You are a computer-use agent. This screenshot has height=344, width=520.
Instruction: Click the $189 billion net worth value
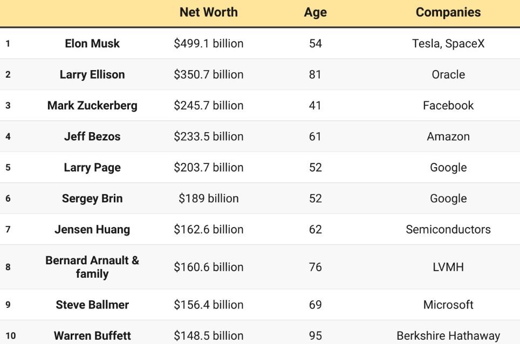[x=208, y=198]
